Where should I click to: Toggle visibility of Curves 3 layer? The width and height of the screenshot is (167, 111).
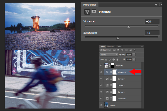(x=101, y=79)
